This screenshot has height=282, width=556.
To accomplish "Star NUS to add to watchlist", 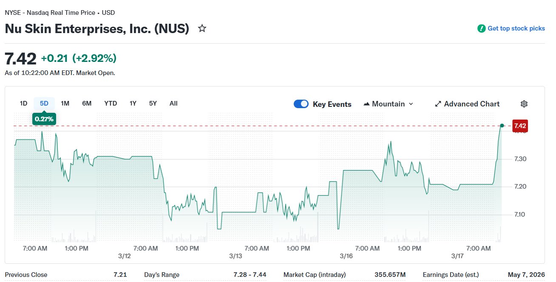I will [x=202, y=28].
